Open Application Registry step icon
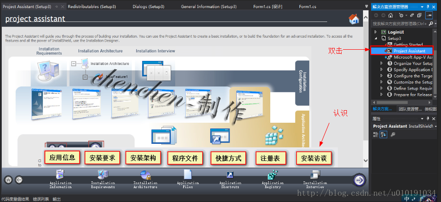The image size is (441, 202). pyautogui.click(x=272, y=175)
